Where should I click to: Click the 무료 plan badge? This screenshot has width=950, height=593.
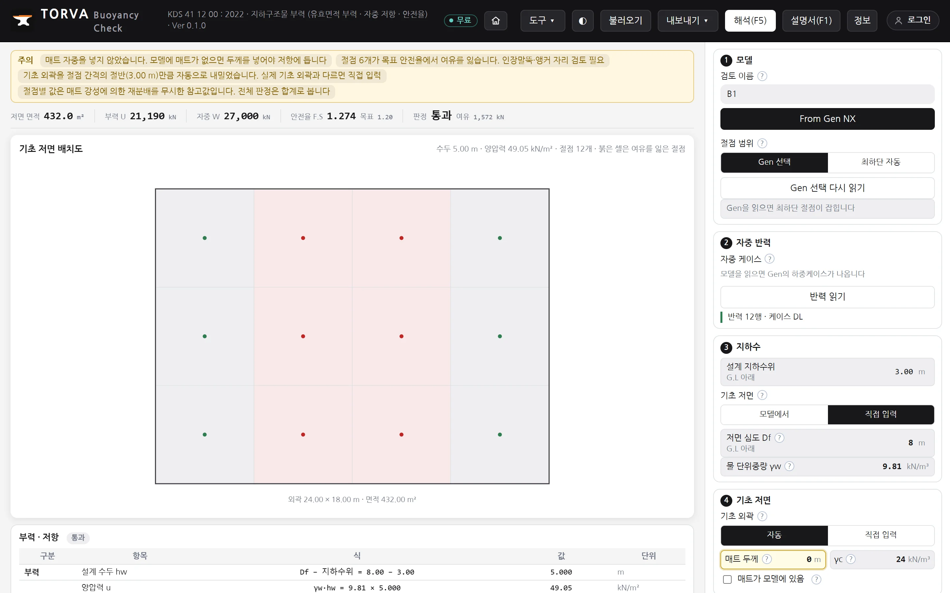tap(460, 20)
